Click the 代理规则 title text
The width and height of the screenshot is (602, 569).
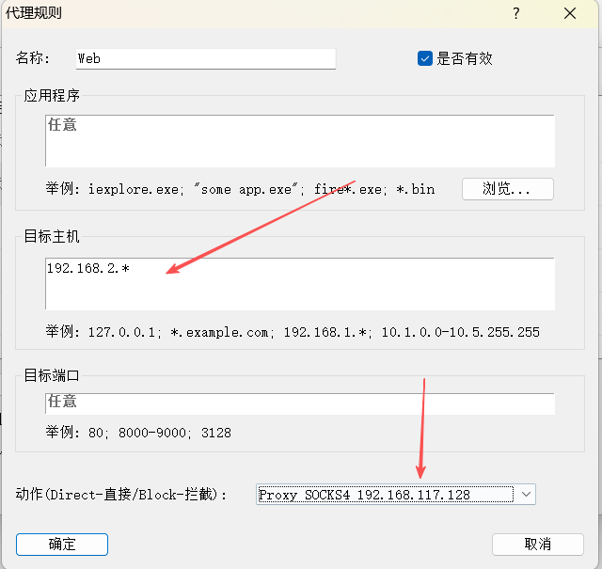(34, 13)
